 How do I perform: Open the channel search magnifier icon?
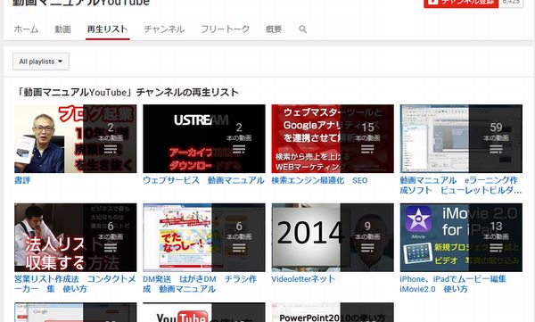[302, 29]
